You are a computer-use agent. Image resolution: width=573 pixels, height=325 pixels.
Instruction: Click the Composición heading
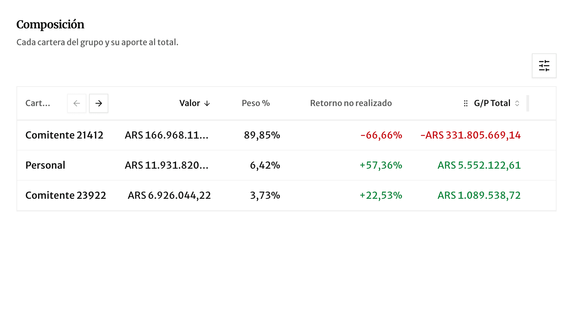pyautogui.click(x=50, y=25)
